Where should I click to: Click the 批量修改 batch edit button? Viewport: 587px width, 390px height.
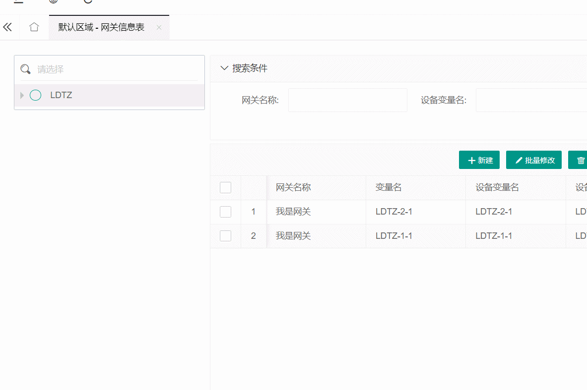tap(533, 160)
